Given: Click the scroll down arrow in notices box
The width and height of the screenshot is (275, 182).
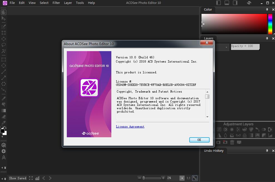Looking at the screenshot, I should click(207, 117).
